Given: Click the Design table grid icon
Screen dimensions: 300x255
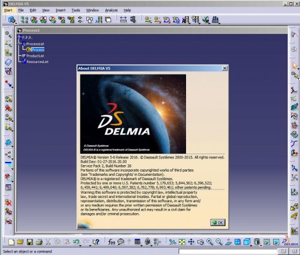Looking at the screenshot, I should [137, 242].
